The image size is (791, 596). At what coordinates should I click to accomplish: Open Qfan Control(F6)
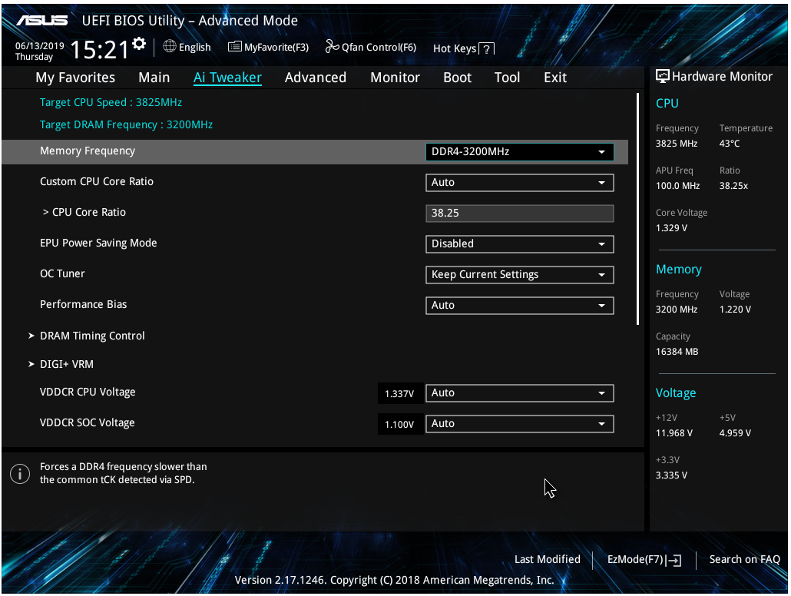point(371,47)
